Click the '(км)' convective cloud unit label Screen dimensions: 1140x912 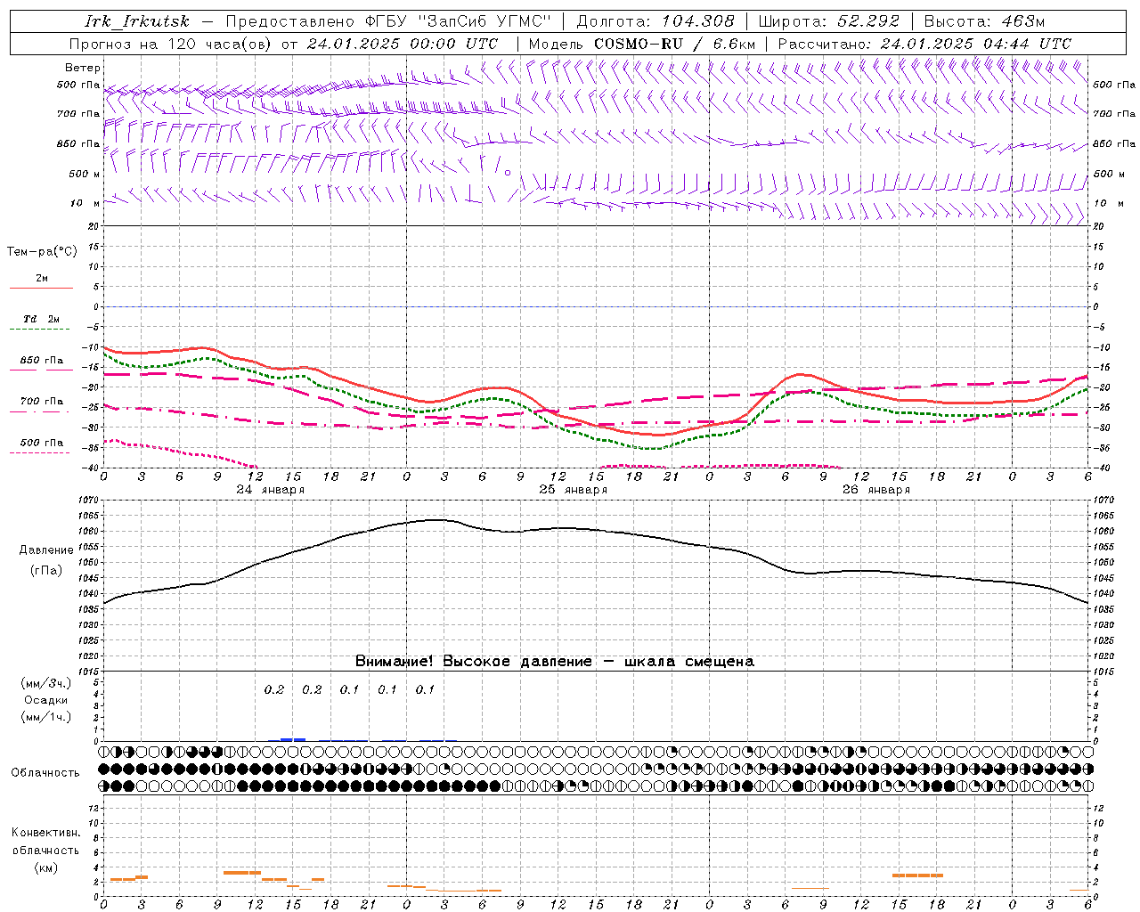click(x=46, y=867)
